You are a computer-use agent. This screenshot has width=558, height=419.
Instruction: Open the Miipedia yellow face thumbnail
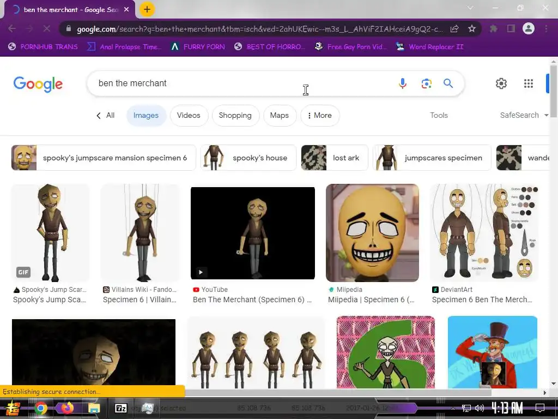click(372, 233)
